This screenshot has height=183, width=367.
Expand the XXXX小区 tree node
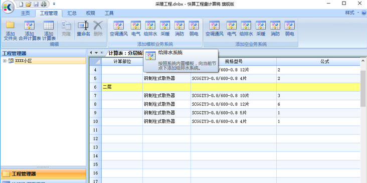point(5,61)
